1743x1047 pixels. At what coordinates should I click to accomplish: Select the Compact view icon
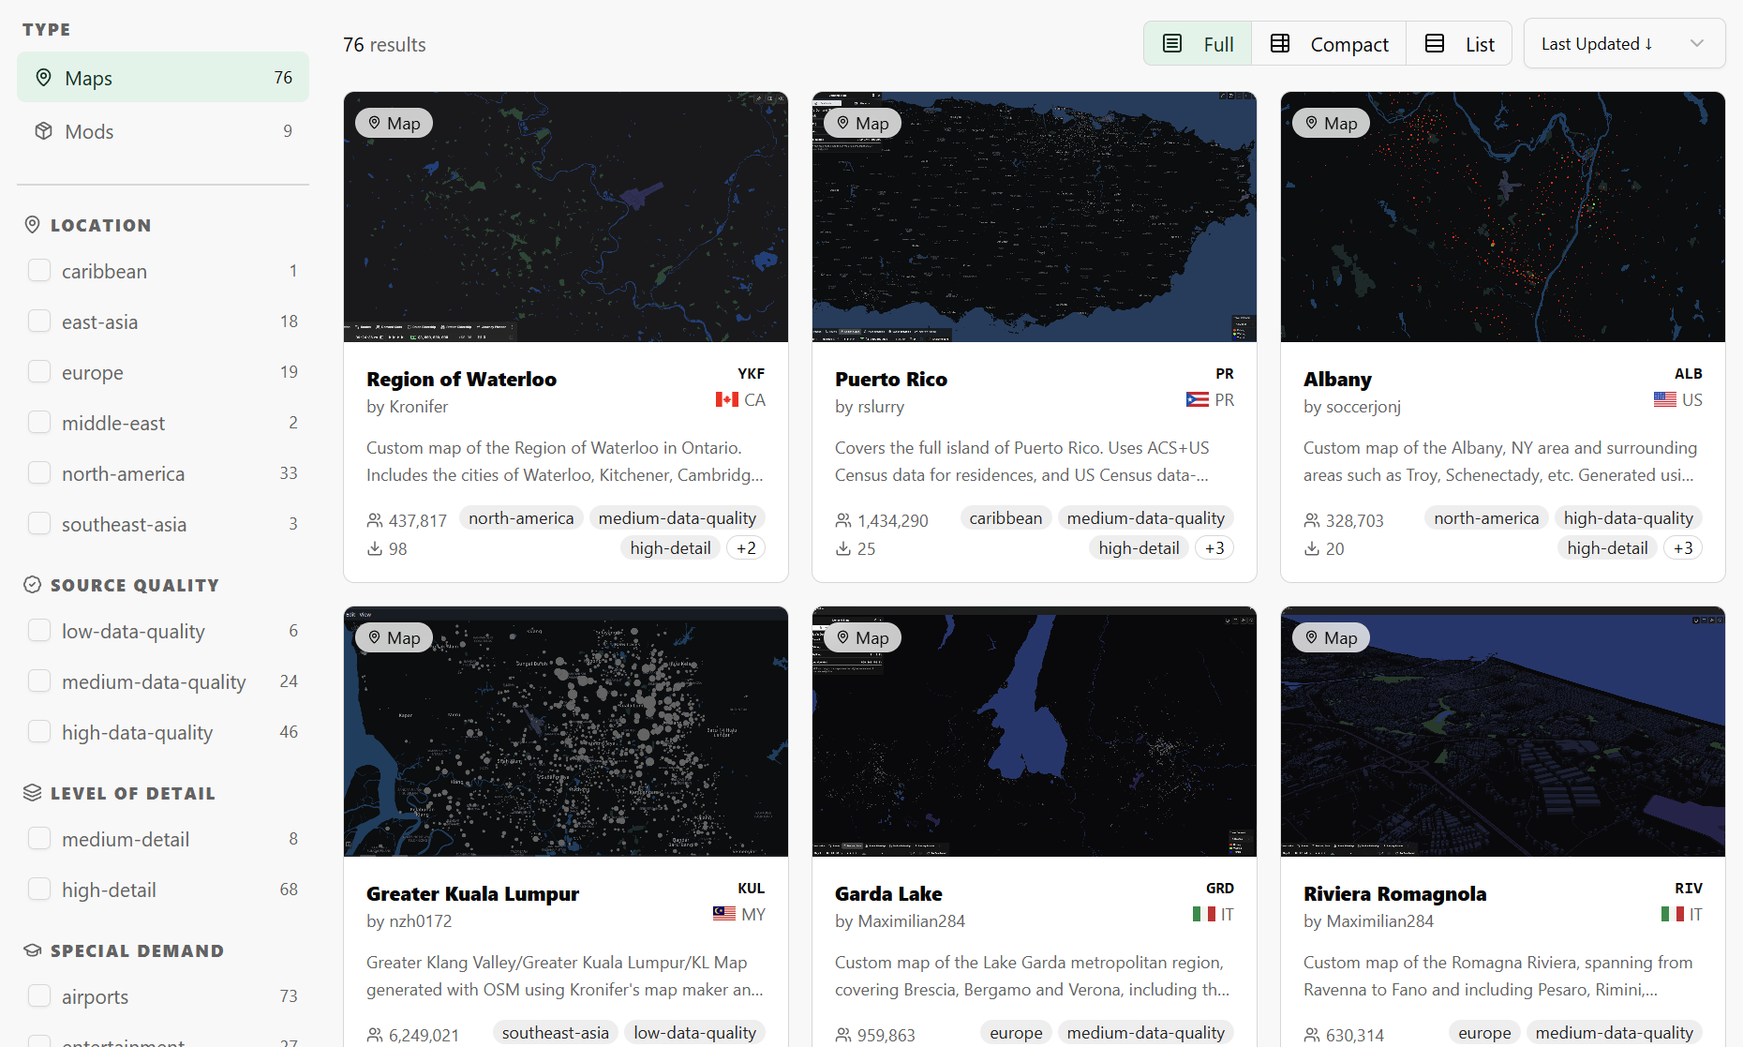pyautogui.click(x=1280, y=43)
